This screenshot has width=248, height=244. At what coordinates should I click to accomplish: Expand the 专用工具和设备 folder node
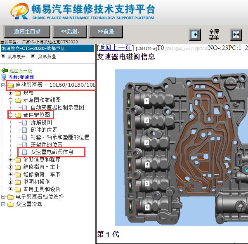10,189
